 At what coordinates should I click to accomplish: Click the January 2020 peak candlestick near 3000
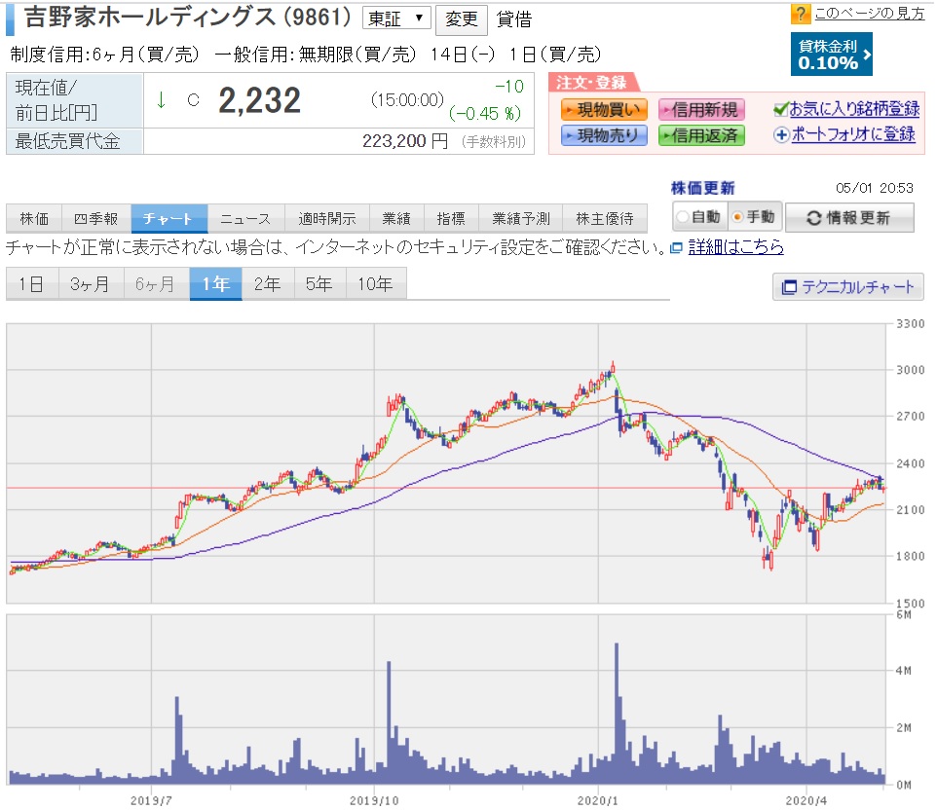pyautogui.click(x=613, y=367)
